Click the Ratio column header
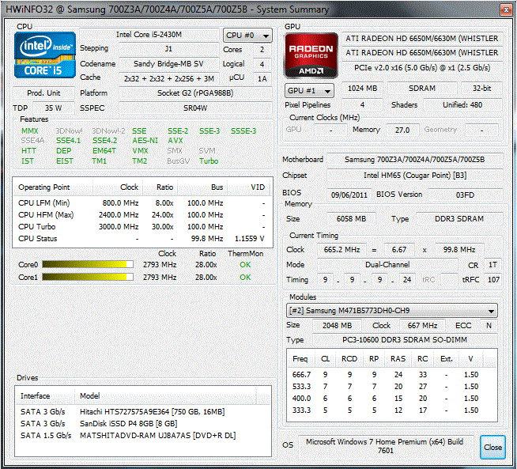Viewport: 517px width, 469px height. coord(160,187)
